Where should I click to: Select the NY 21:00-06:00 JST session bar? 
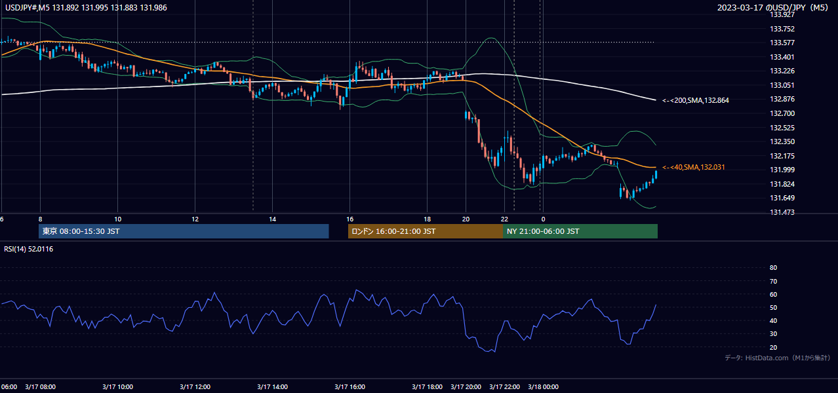pos(580,231)
